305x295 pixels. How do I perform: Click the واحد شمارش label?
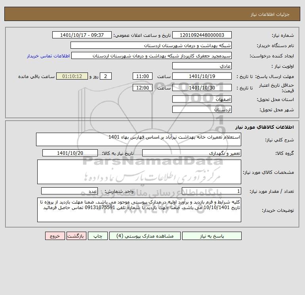[119, 191]
